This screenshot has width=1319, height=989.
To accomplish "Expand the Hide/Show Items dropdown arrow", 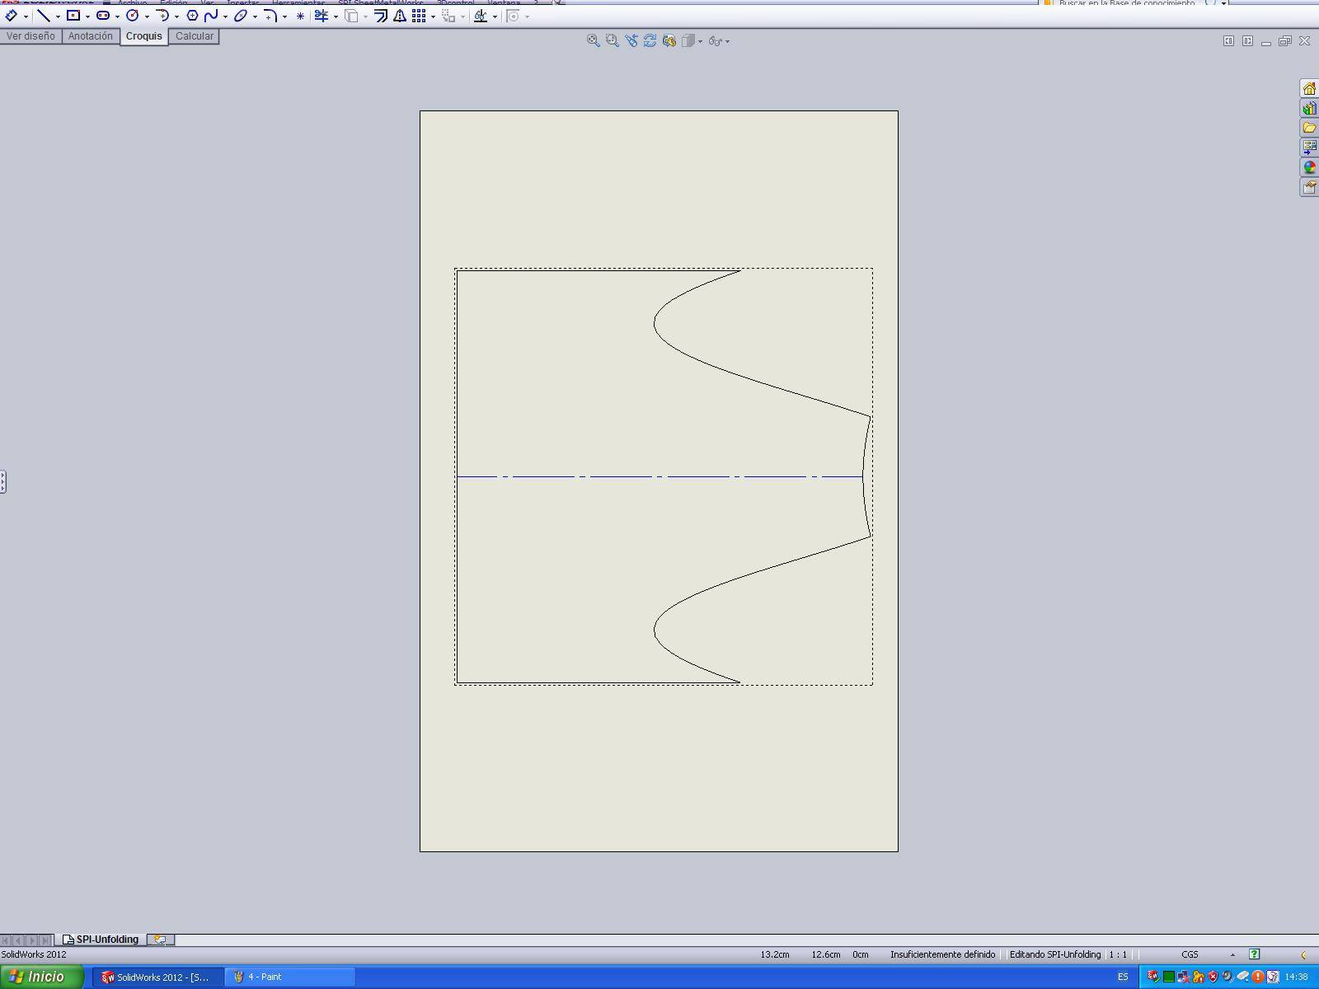I will [727, 41].
